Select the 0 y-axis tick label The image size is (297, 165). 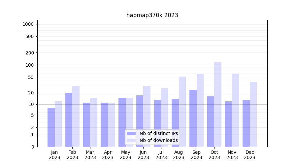[x=33, y=147]
